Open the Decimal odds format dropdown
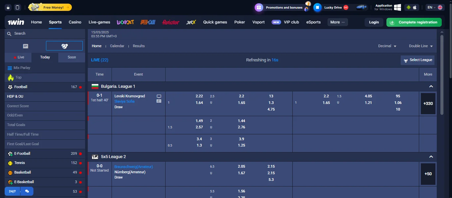 pyautogui.click(x=387, y=46)
